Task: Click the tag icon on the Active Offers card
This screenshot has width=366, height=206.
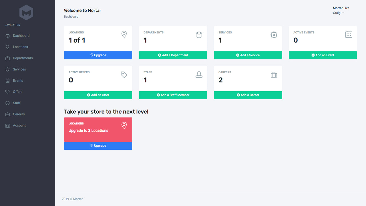Action: [124, 74]
